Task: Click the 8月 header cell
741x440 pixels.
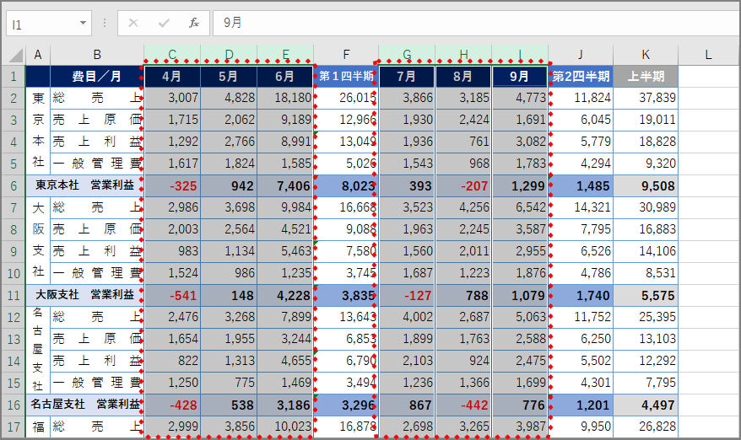Action: tap(463, 77)
